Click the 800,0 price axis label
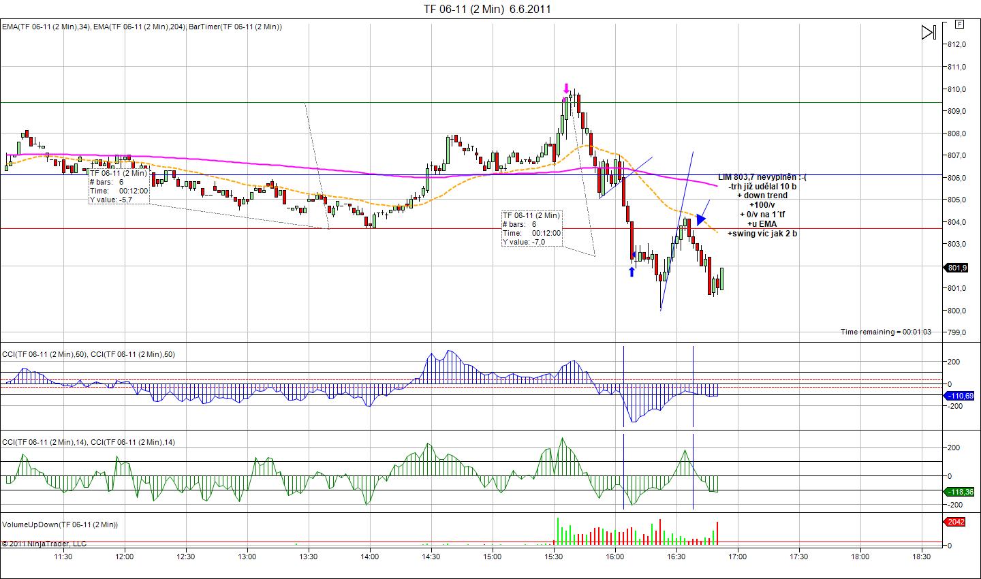Viewport: 981px width, 579px height. pos(957,311)
